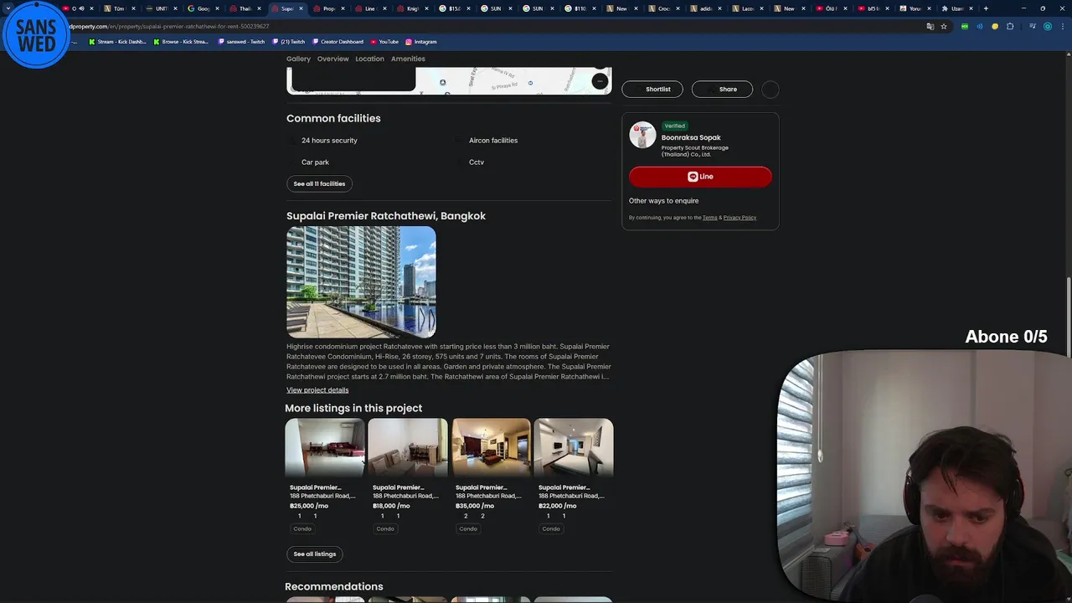Open the browser extensions puzzle icon

pos(1010,26)
